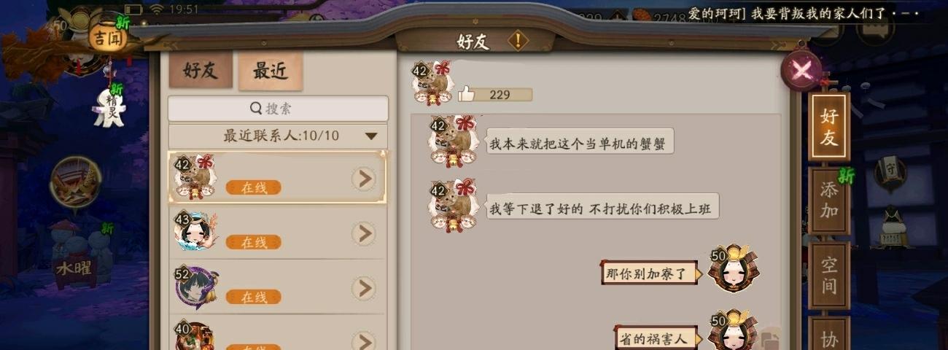The height and width of the screenshot is (350, 948).
Task: Tap the chat partner's cat avatar header
Action: [x=433, y=83]
